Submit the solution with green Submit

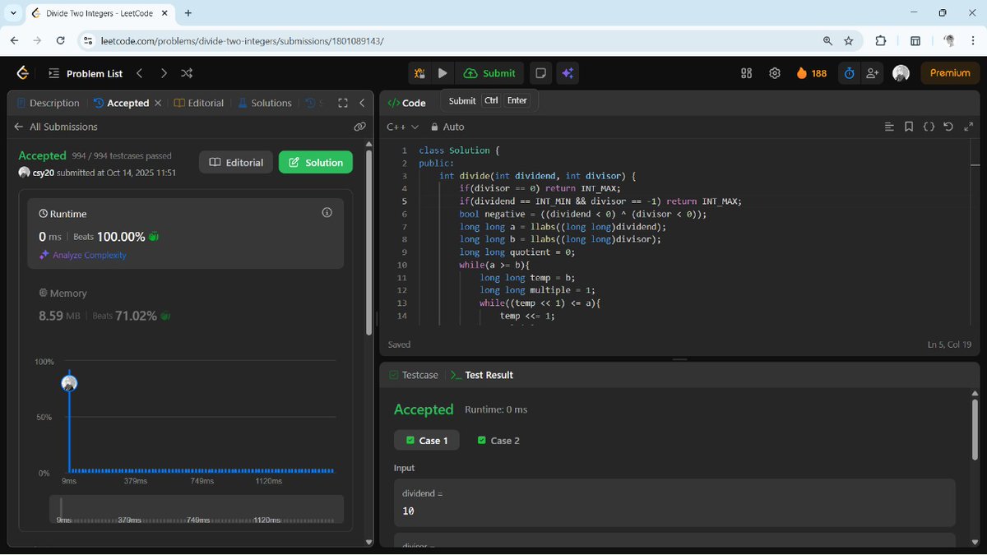point(490,73)
